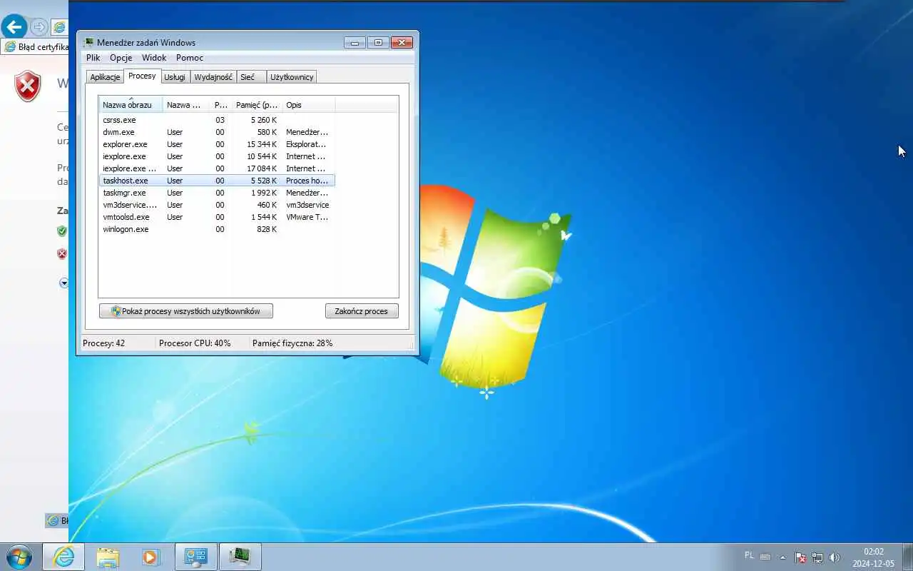The image size is (913, 571).
Task: Expand the blue arrow in the IE page
Action: (x=63, y=283)
